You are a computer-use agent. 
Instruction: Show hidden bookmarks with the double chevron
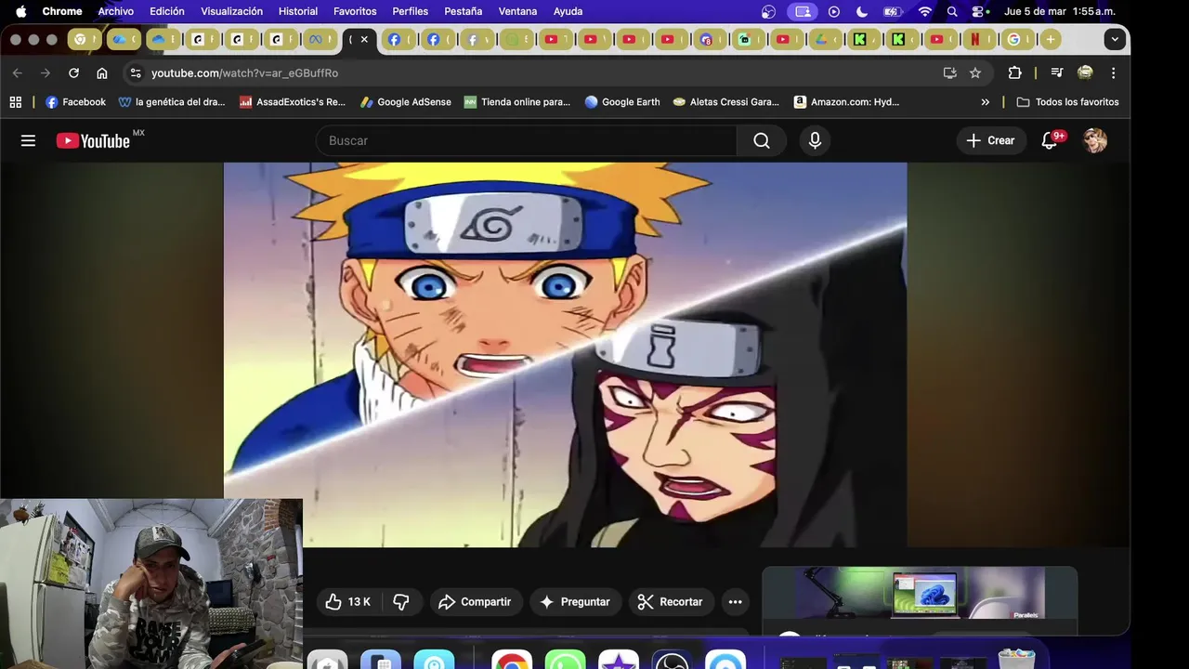tap(985, 102)
